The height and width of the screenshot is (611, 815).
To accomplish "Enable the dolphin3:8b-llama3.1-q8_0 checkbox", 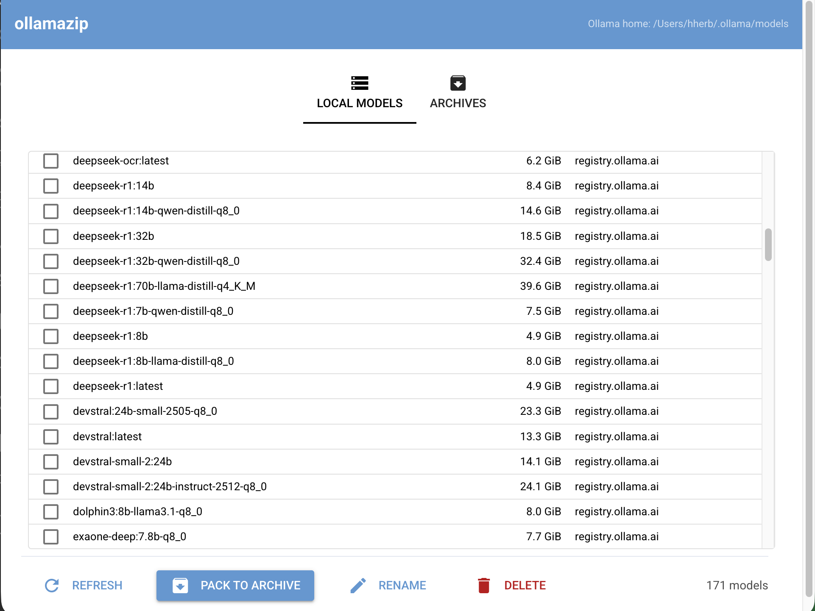I will [51, 511].
